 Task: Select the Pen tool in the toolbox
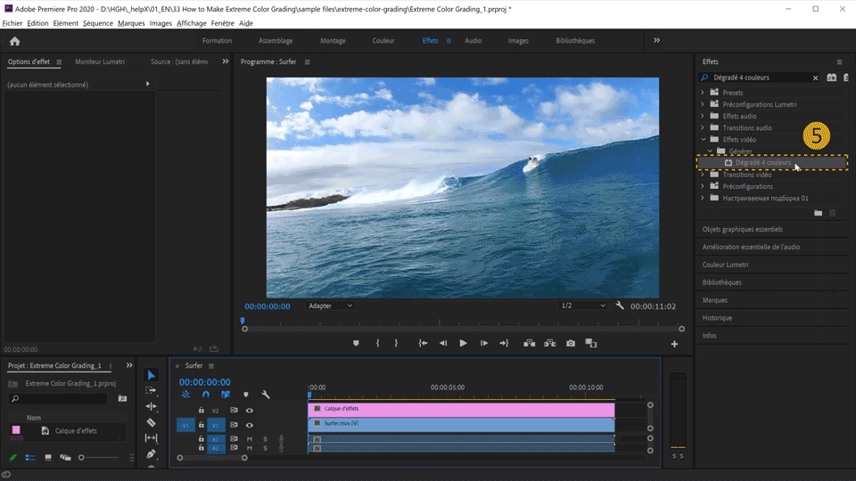click(x=152, y=453)
